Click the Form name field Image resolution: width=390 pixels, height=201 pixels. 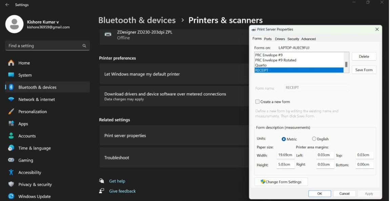click(x=316, y=87)
